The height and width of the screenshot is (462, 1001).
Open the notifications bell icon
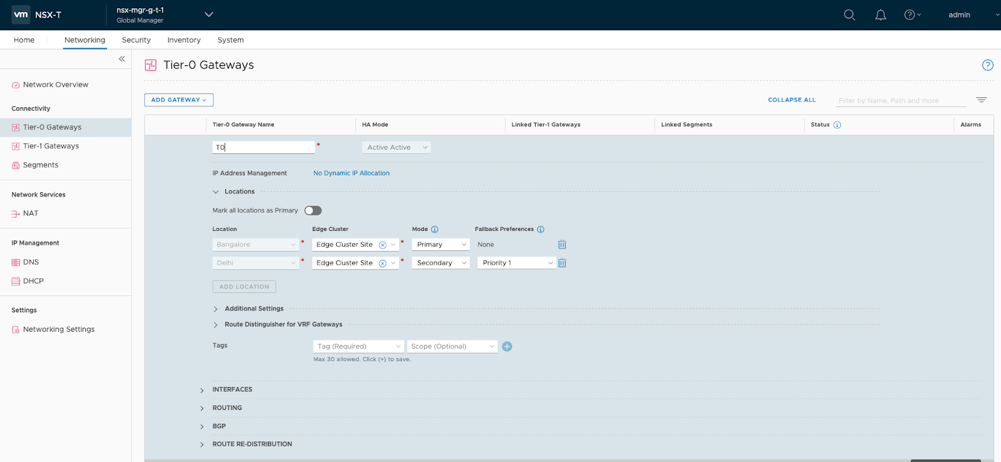click(880, 15)
